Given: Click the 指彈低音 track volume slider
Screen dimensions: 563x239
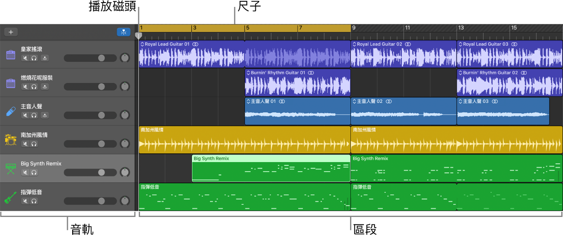Looking at the screenshot, I should tap(90, 201).
